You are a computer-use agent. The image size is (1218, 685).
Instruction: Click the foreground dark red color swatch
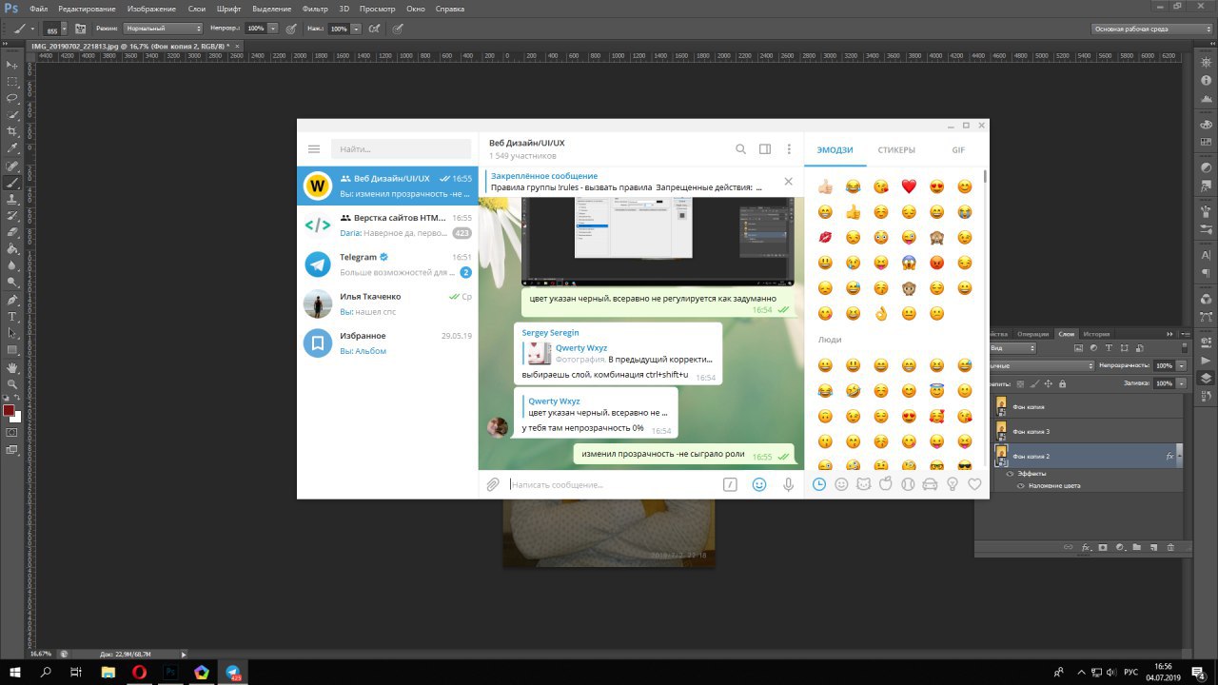click(9, 411)
